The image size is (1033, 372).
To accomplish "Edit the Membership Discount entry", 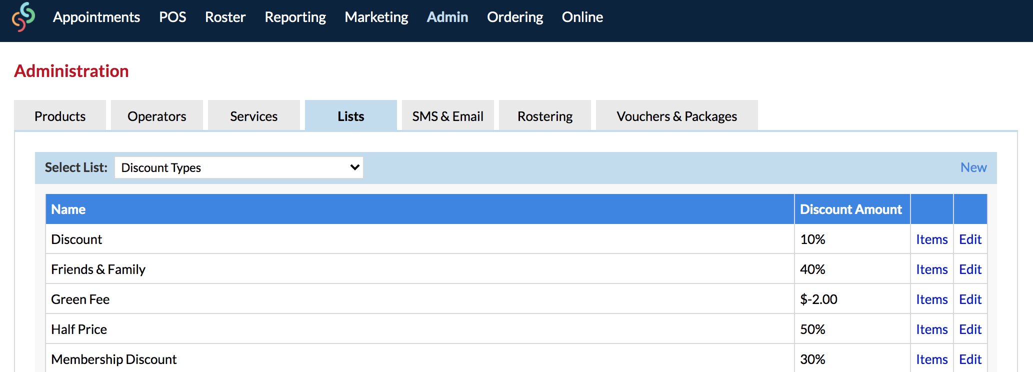I will (x=970, y=359).
